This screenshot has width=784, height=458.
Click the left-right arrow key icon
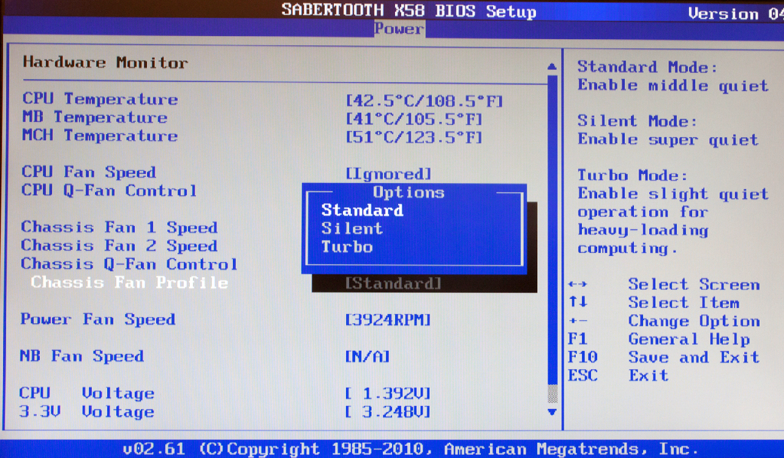pyautogui.click(x=578, y=284)
